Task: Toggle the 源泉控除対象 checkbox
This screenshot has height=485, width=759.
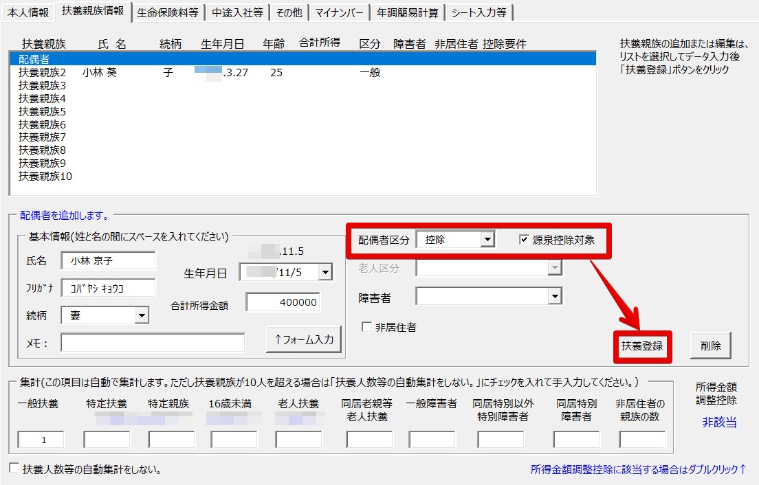Action: click(525, 240)
